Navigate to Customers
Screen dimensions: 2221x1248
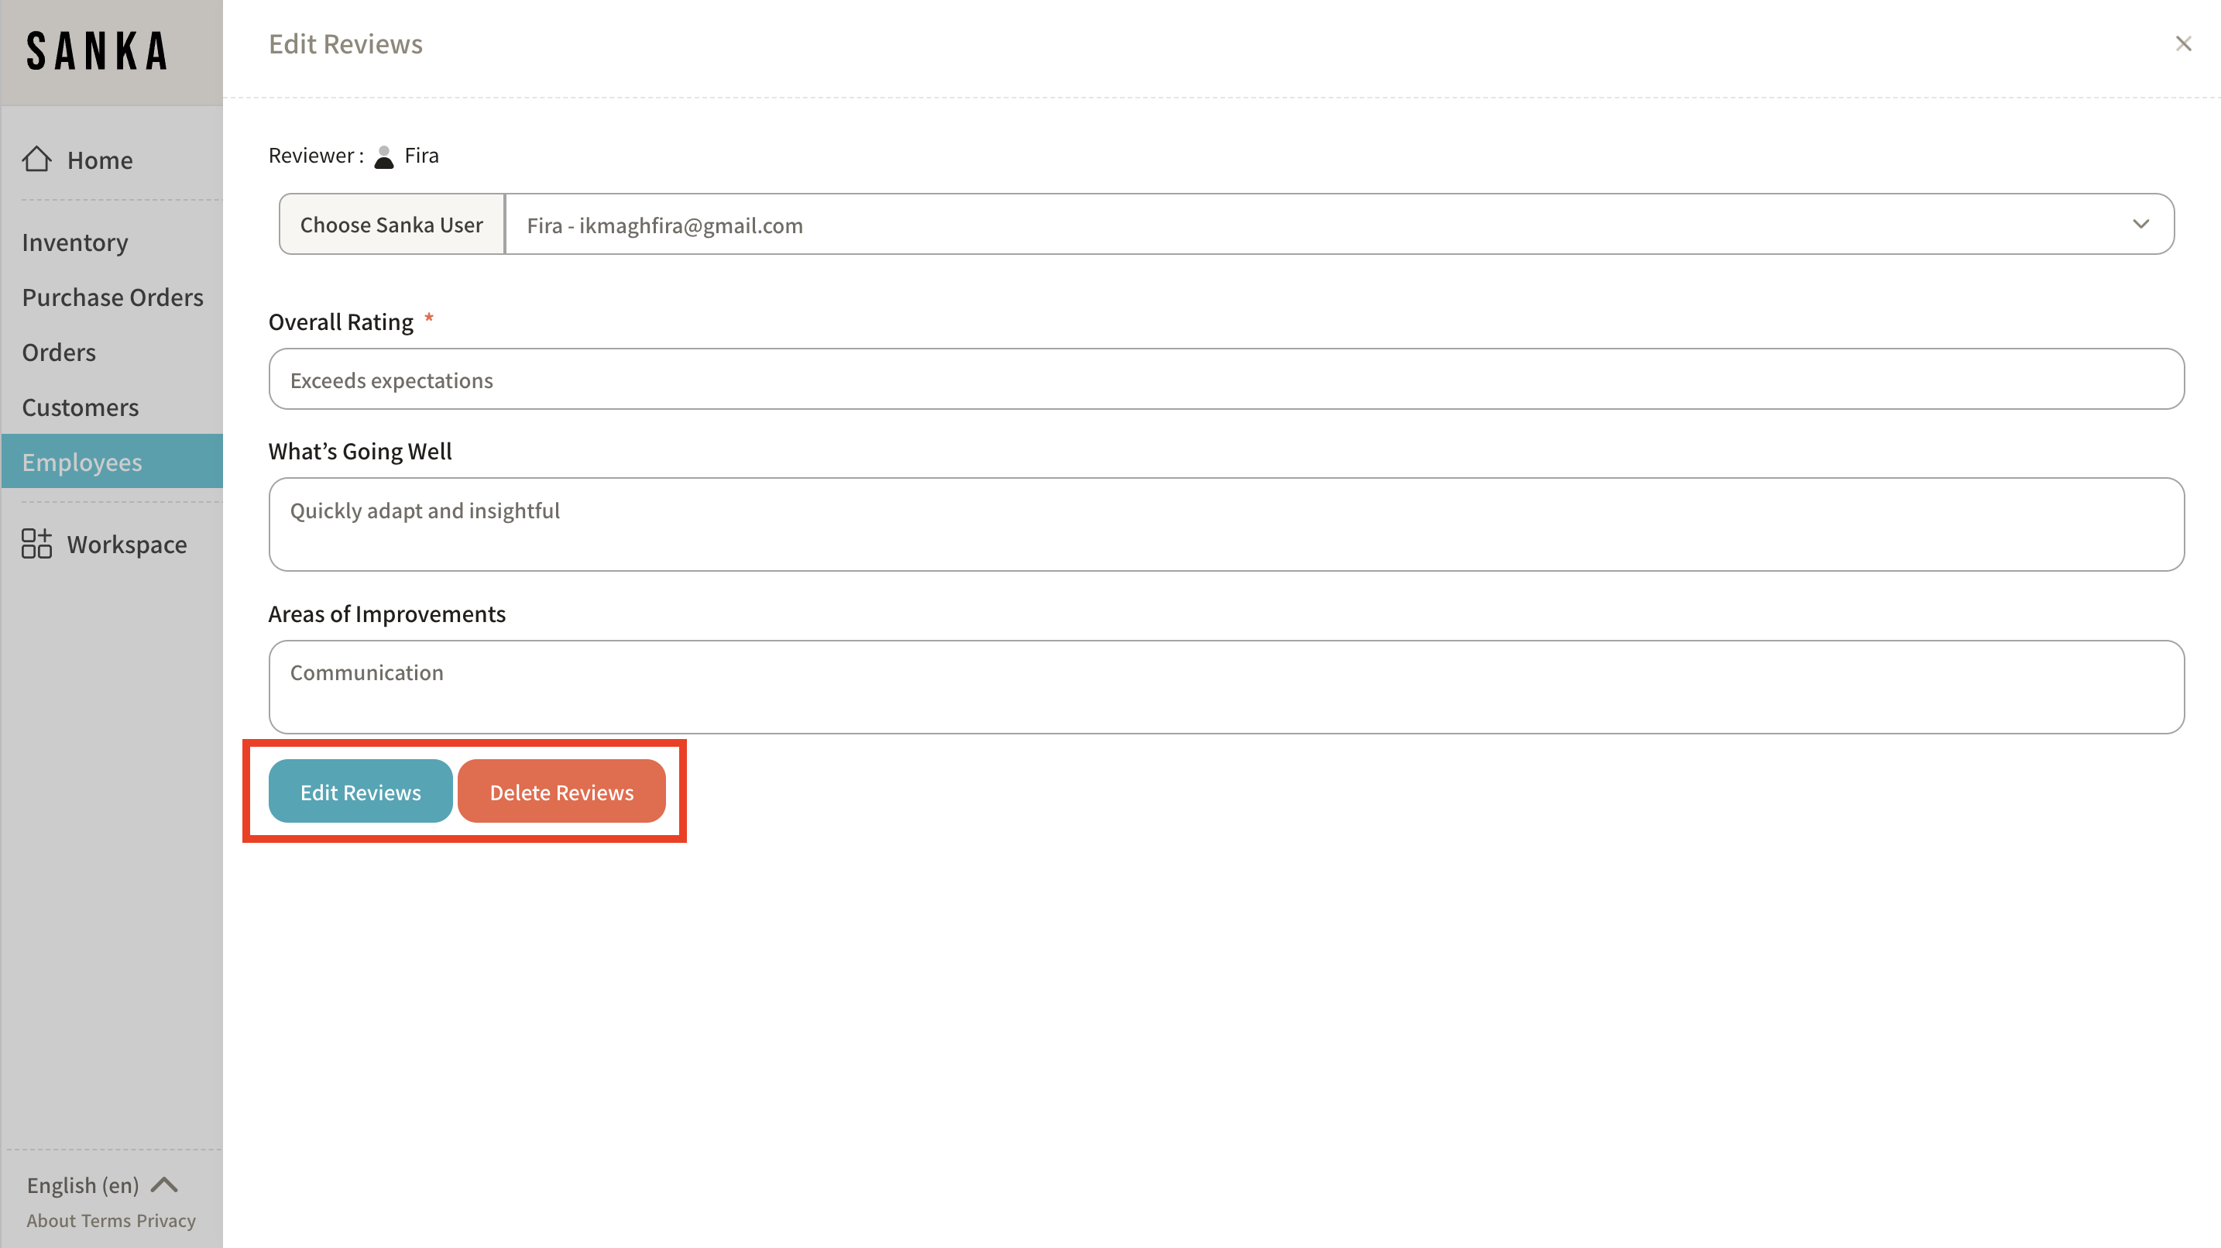(x=81, y=407)
